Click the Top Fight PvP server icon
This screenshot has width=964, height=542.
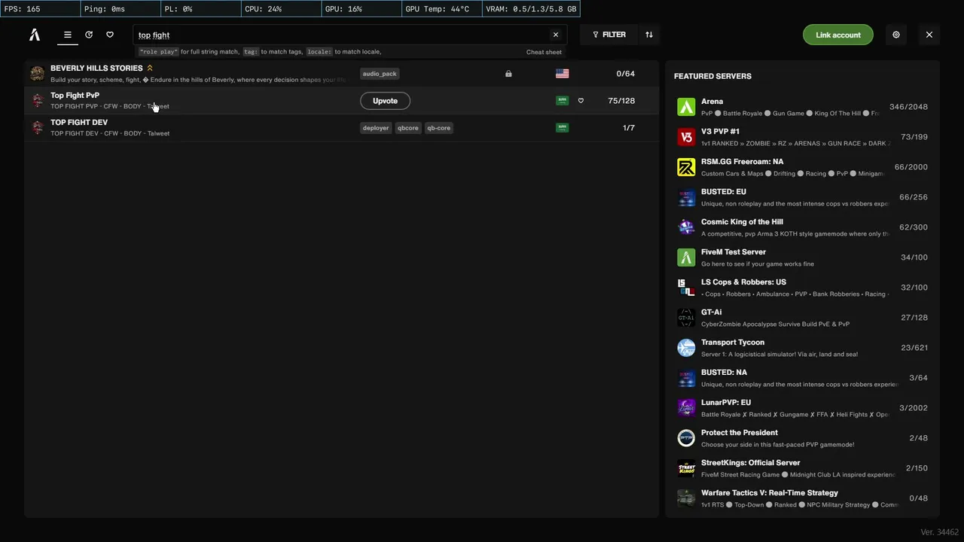(x=37, y=101)
